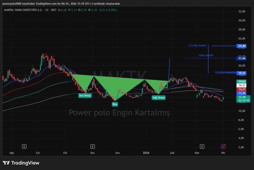Click the TradingView logo at the bottom
The width and height of the screenshot is (254, 170).
21,163
